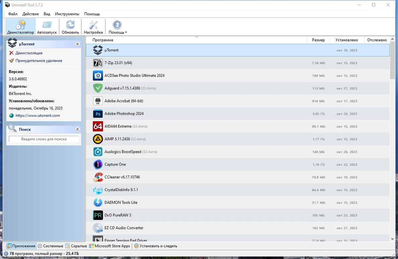Select the DxO PureRAW 3 entry name
398x259 pixels.
(118, 215)
